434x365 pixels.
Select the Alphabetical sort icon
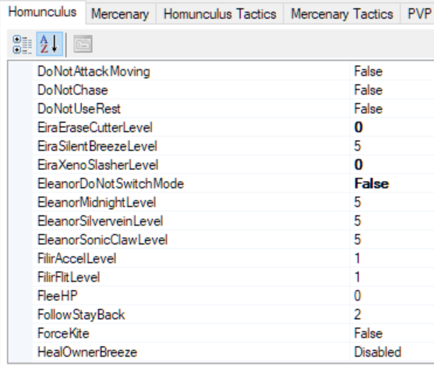click(50, 44)
